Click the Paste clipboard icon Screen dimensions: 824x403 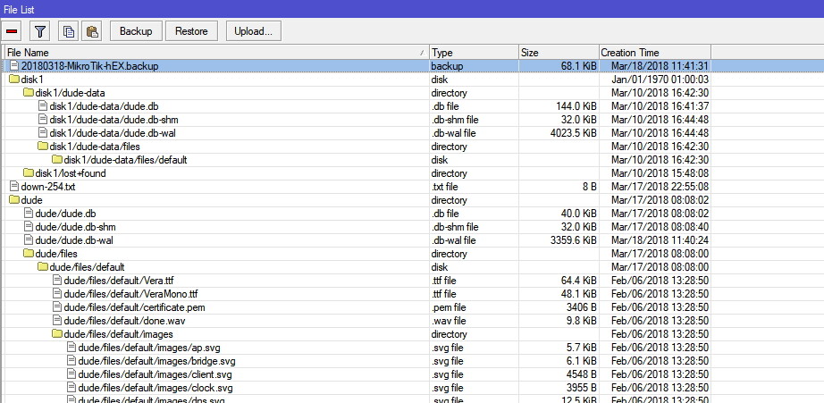click(92, 31)
